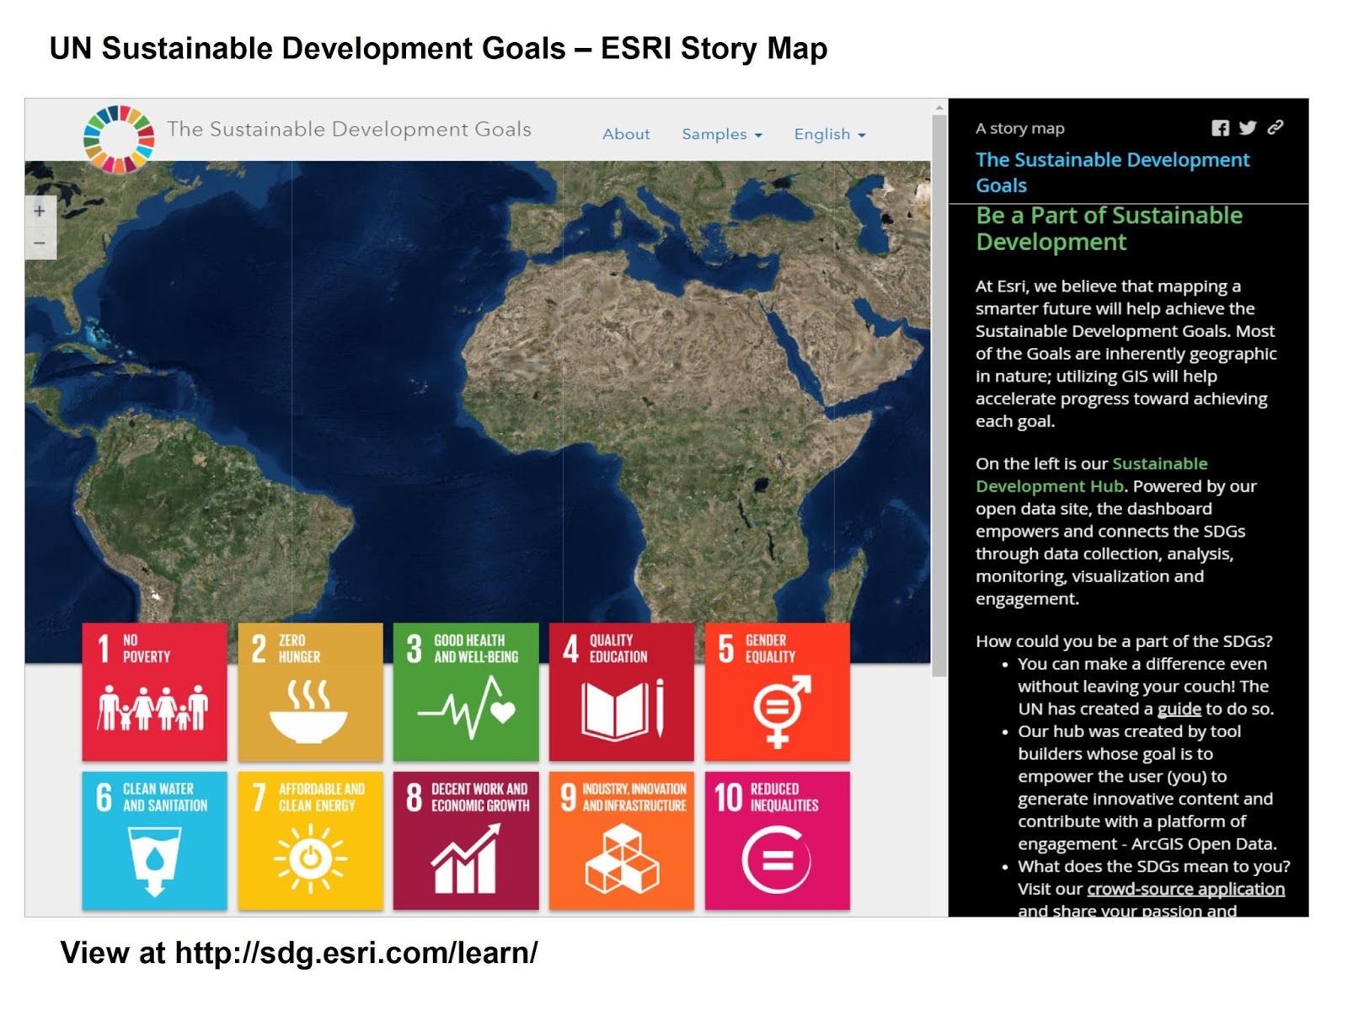The height and width of the screenshot is (1011, 1348).
Task: Open the UN guide link
Action: coord(1182,709)
